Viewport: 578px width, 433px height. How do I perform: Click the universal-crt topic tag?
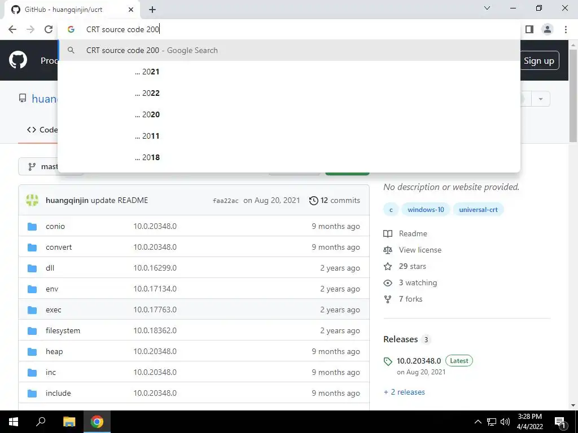(x=478, y=210)
